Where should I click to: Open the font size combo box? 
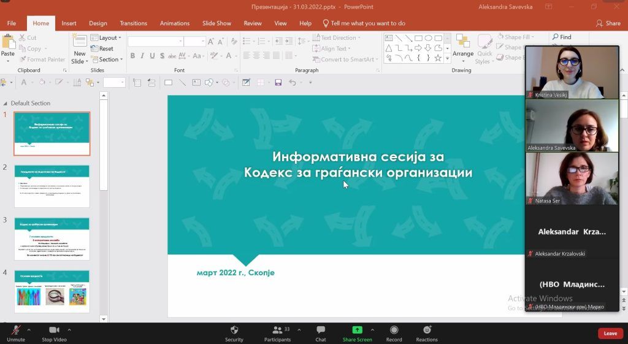pyautogui.click(x=194, y=41)
